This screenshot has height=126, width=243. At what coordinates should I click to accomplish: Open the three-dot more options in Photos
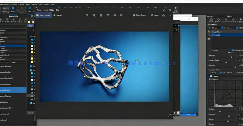point(170,15)
